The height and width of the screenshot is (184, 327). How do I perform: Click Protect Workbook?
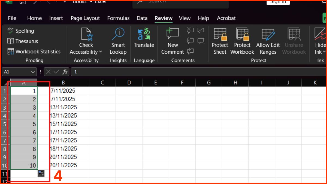pyautogui.click(x=242, y=41)
